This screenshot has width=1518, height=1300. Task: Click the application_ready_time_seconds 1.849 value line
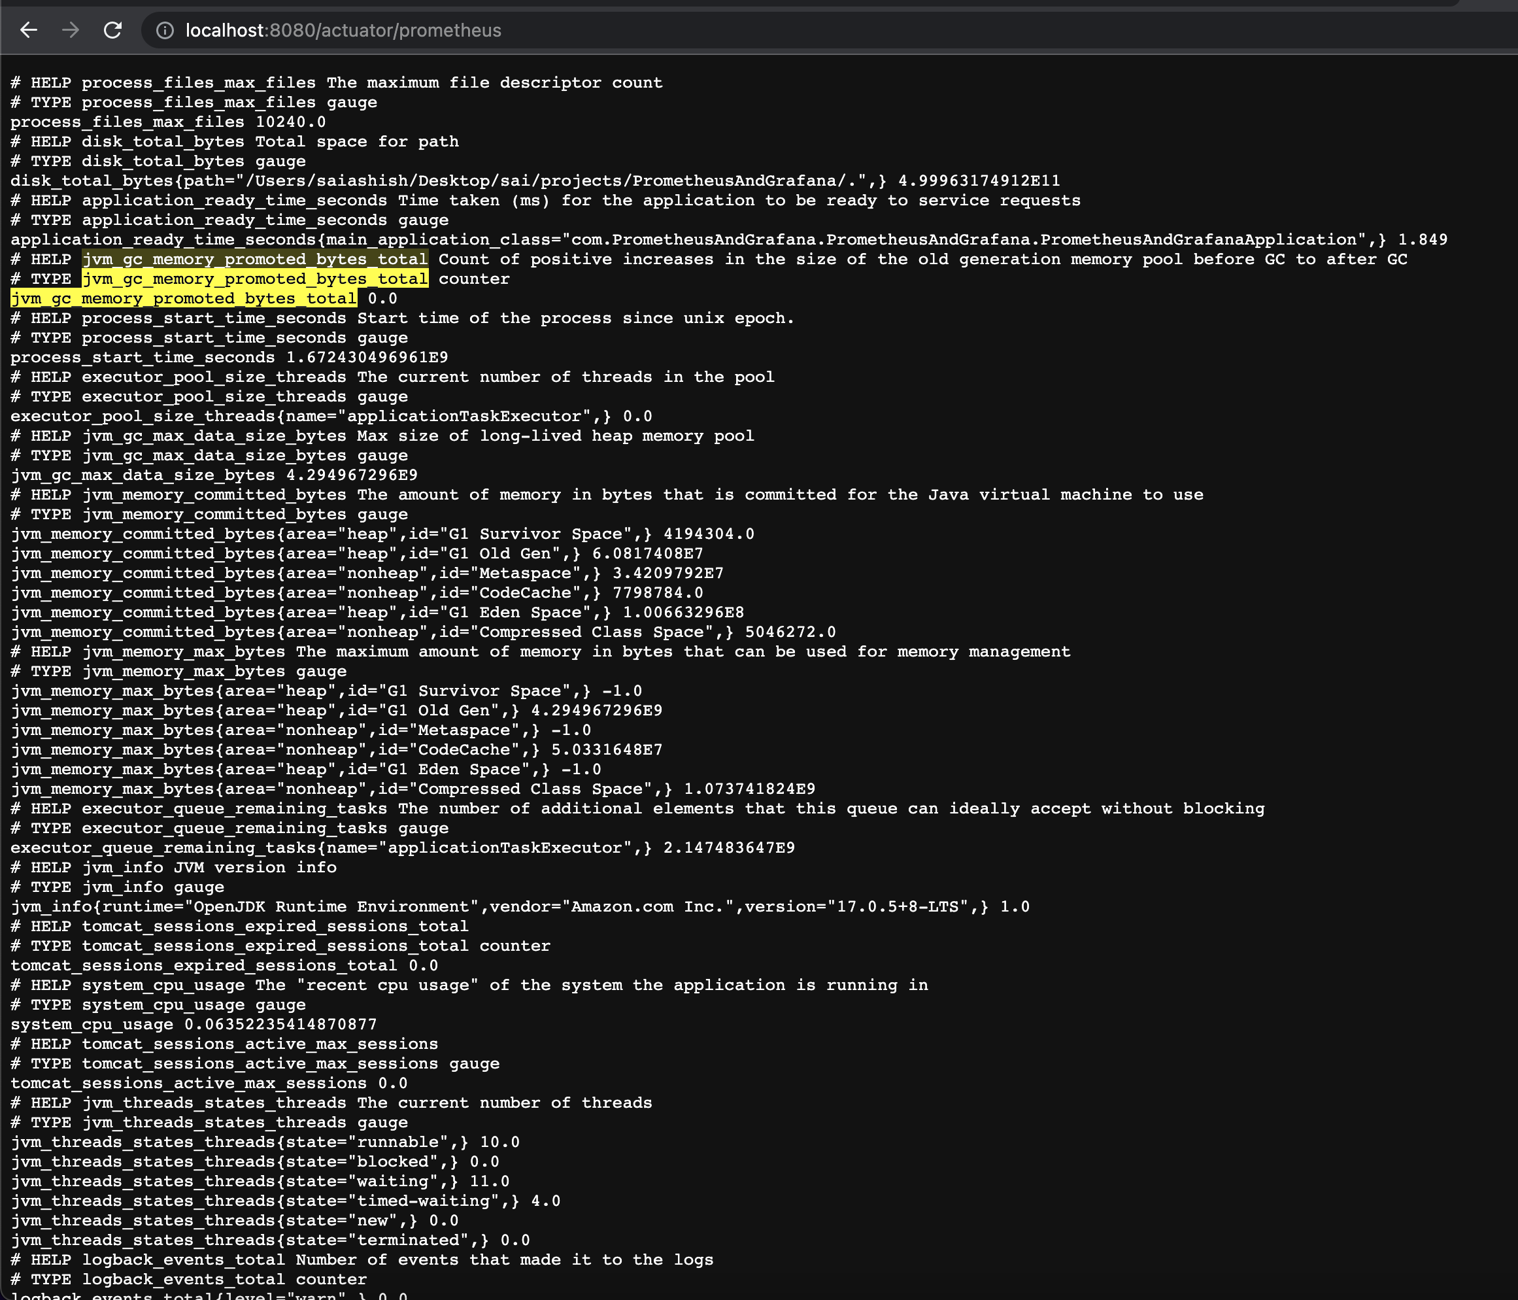click(728, 239)
